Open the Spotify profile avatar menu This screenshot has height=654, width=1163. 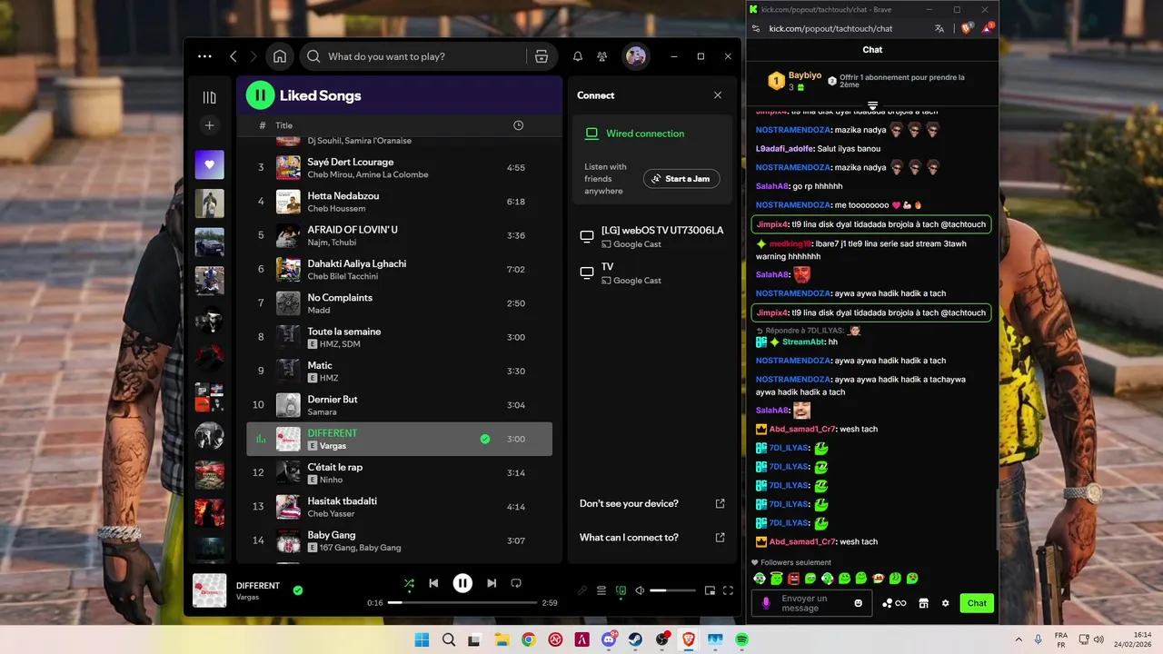coord(636,56)
